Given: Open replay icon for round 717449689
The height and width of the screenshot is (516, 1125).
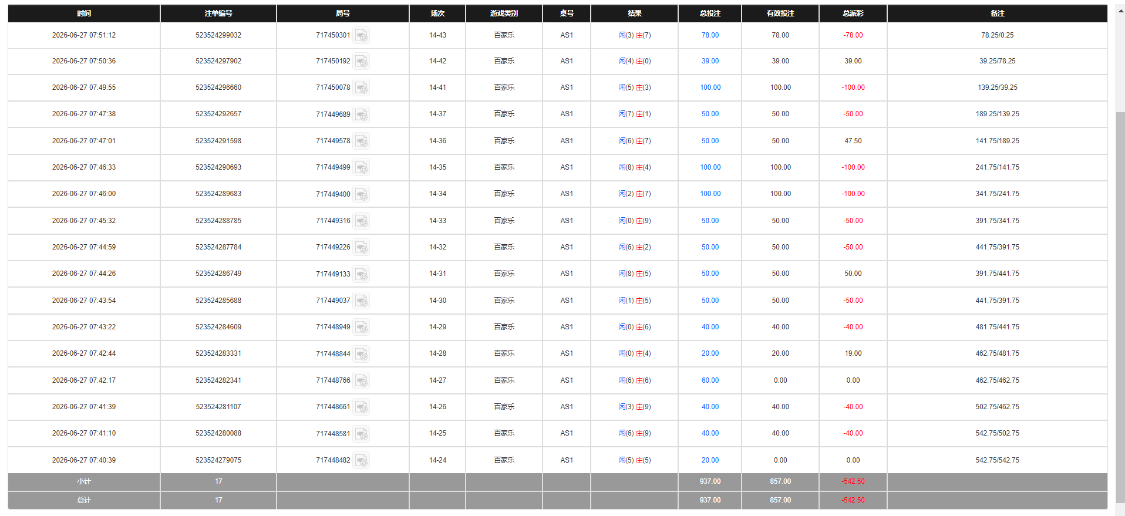Looking at the screenshot, I should [362, 114].
